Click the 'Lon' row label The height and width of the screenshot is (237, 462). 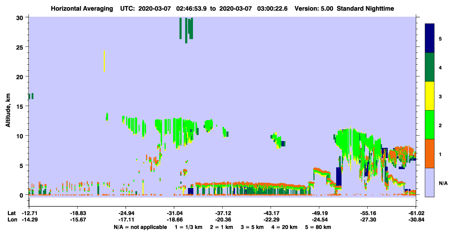pos(12,220)
